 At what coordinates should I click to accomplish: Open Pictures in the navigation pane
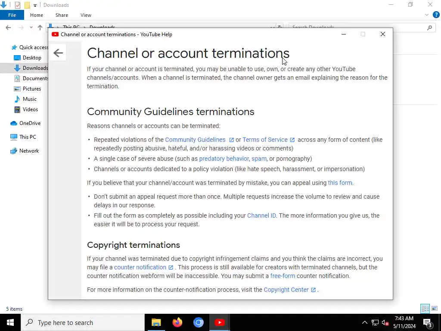coord(27,89)
